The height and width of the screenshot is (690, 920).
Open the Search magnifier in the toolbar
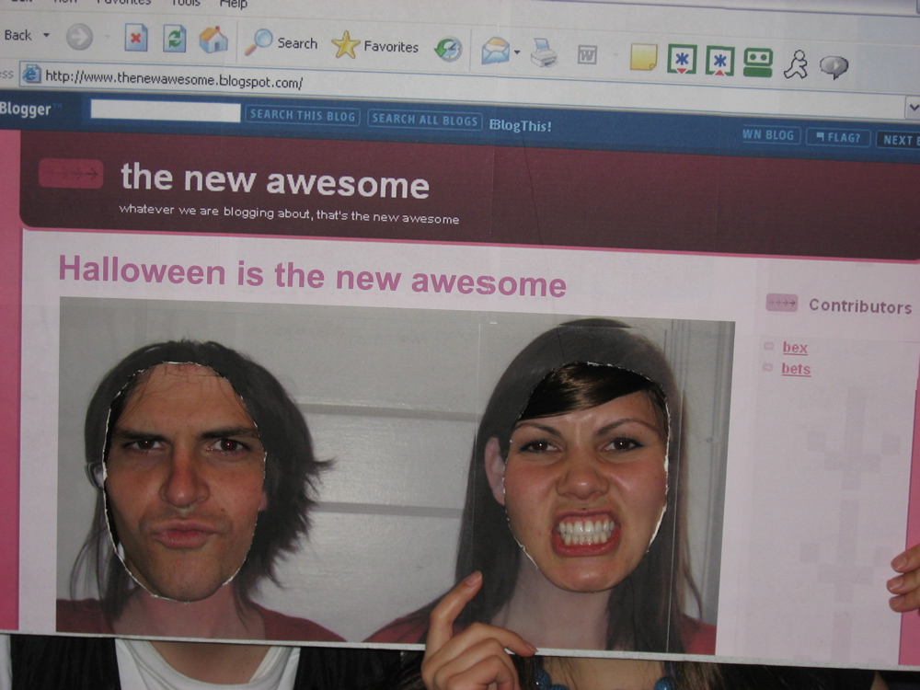[281, 42]
